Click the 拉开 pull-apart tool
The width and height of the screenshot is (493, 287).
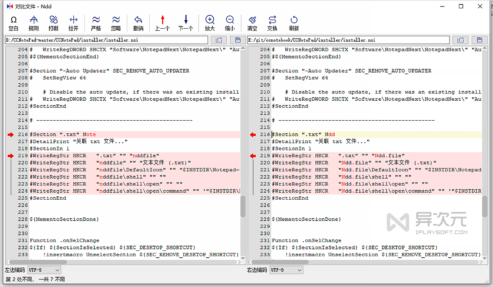click(74, 23)
